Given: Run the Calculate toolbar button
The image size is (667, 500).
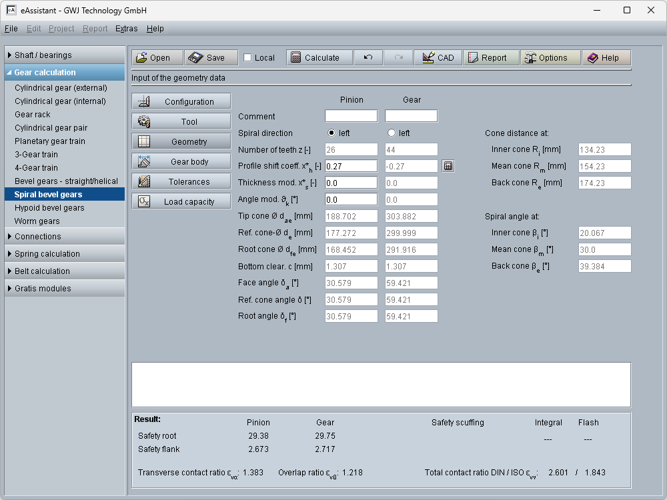Looking at the screenshot, I should pyautogui.click(x=315, y=58).
